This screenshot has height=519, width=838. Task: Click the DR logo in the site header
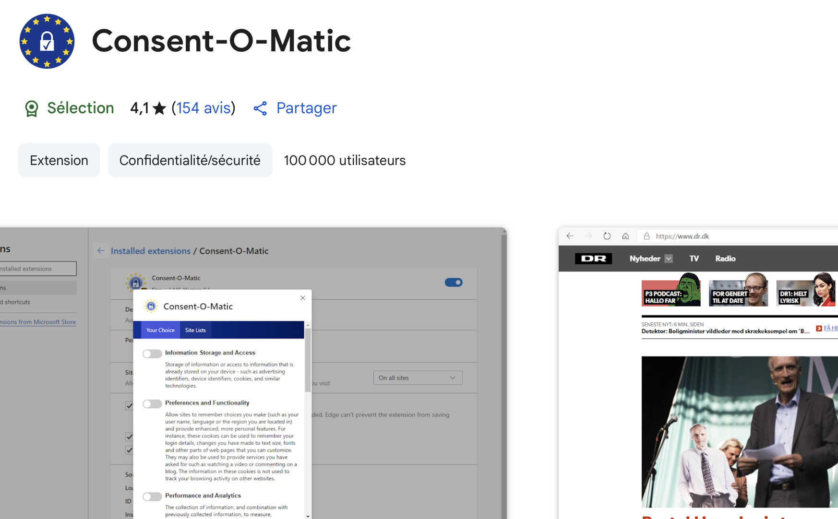pos(594,259)
